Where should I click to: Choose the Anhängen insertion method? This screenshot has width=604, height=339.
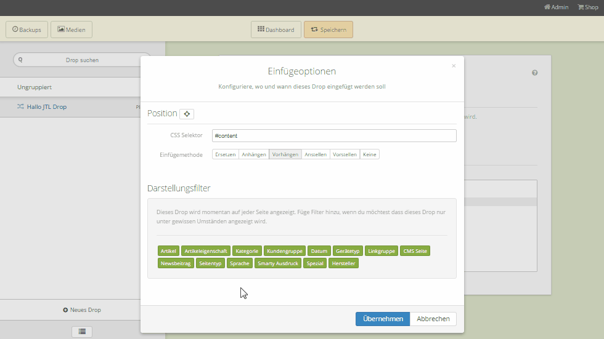point(253,154)
